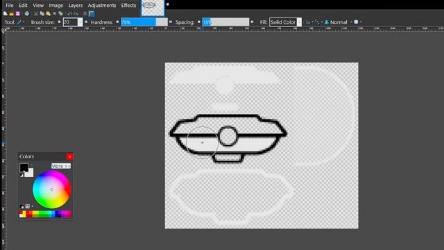This screenshot has height=250, width=444.
Task: Click the add color to palette icon
Action: 22,206
